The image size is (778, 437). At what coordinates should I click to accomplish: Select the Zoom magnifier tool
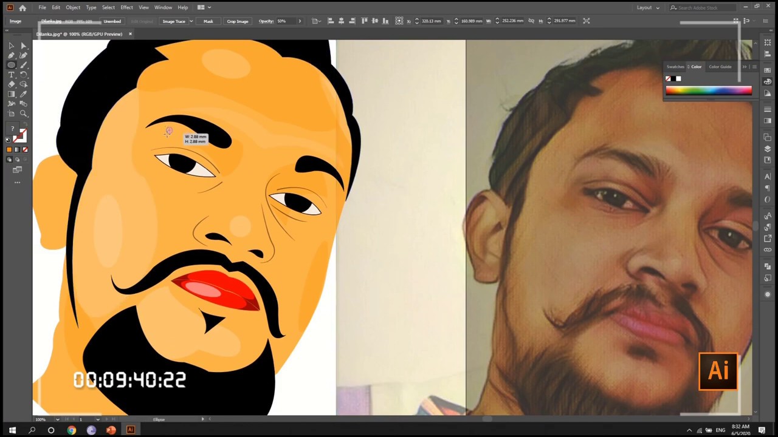pos(24,113)
